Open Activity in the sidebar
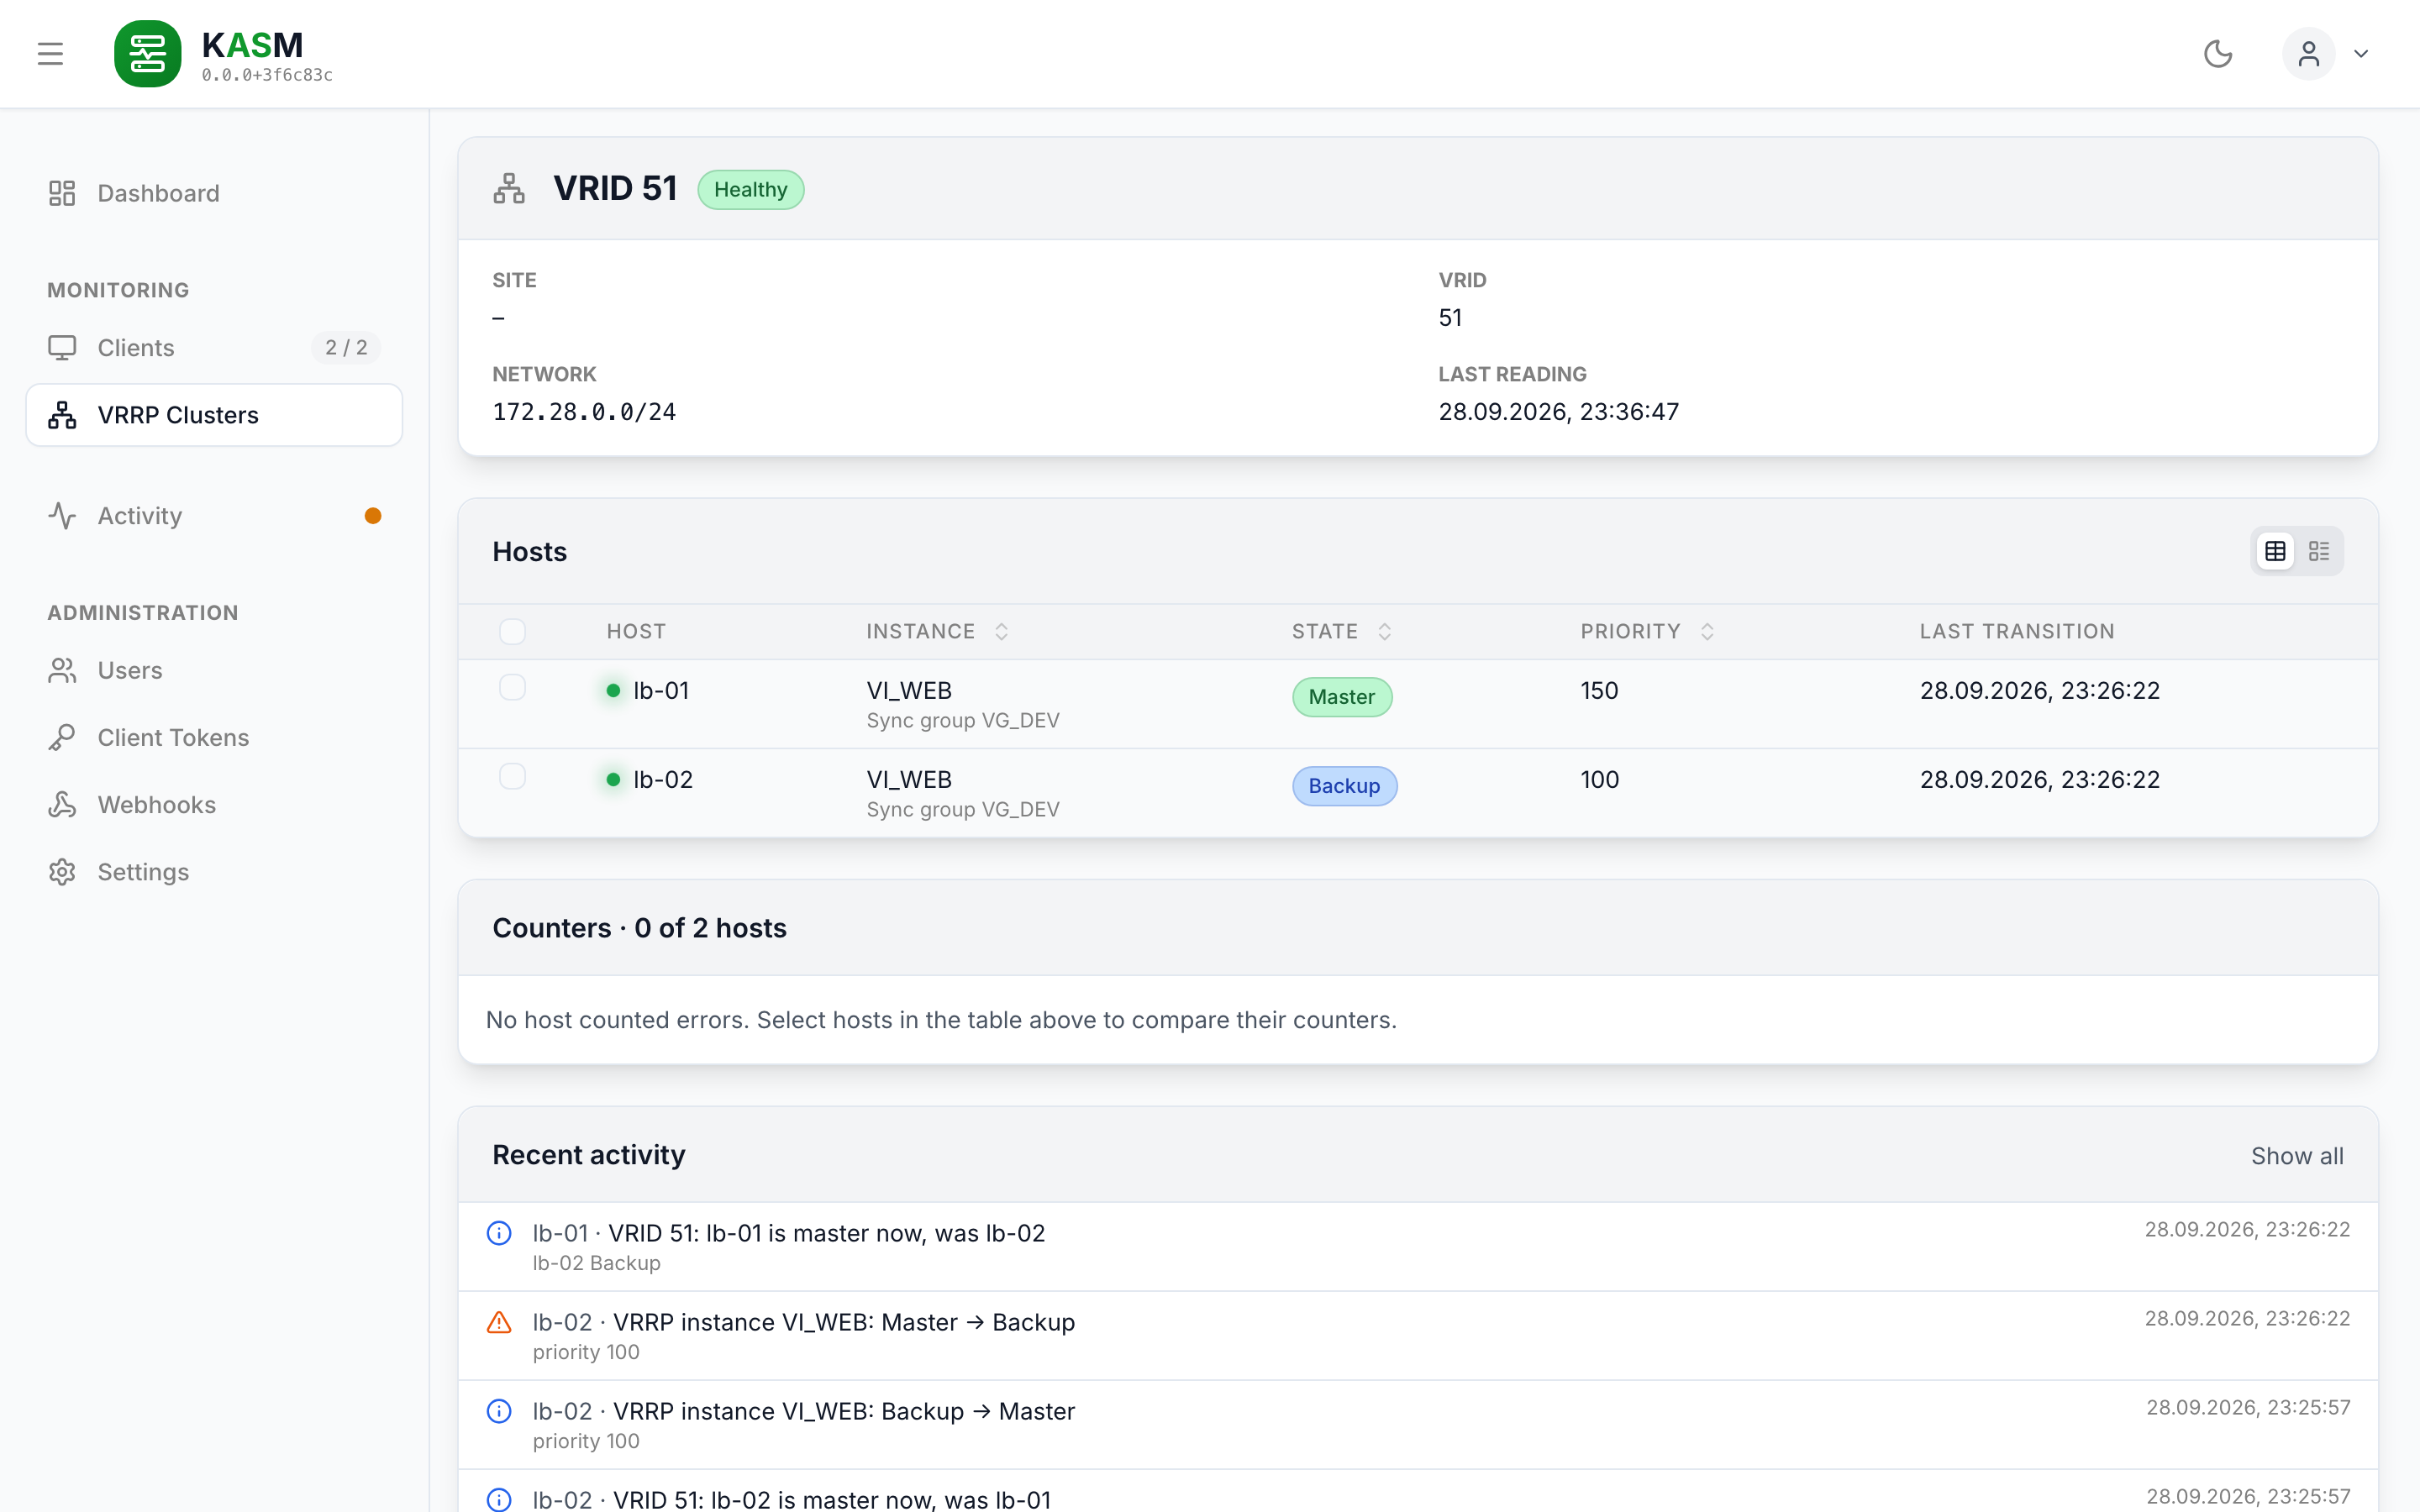Screen dimensions: 2420x1512 click(x=214, y=516)
